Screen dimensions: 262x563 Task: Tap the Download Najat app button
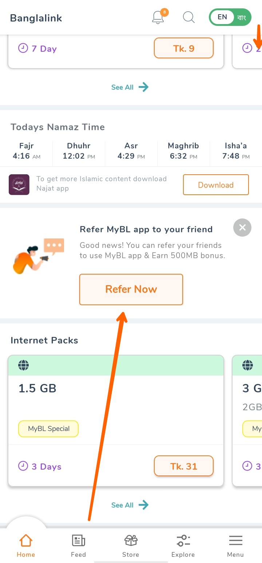tap(216, 185)
